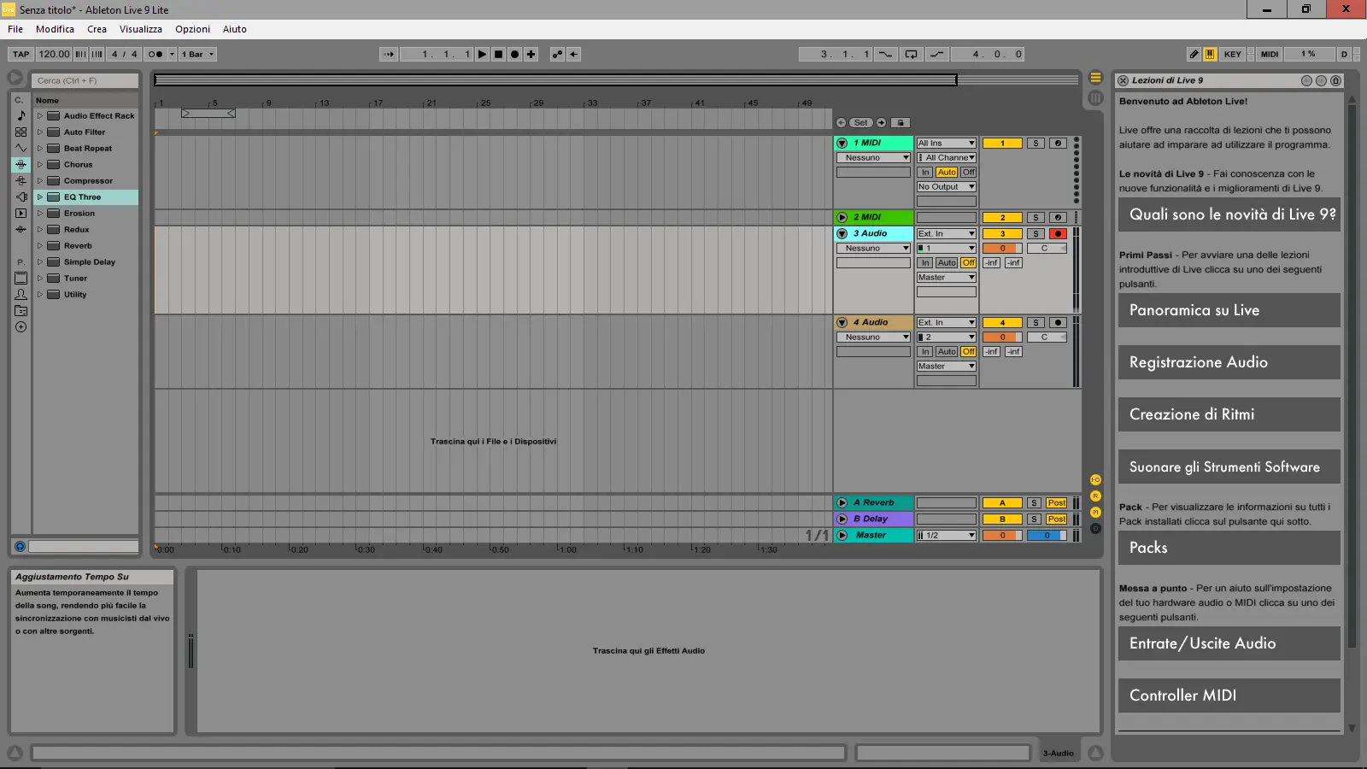Close the Lezioni di Live 9 panel
The image size is (1367, 769).
coord(1124,80)
